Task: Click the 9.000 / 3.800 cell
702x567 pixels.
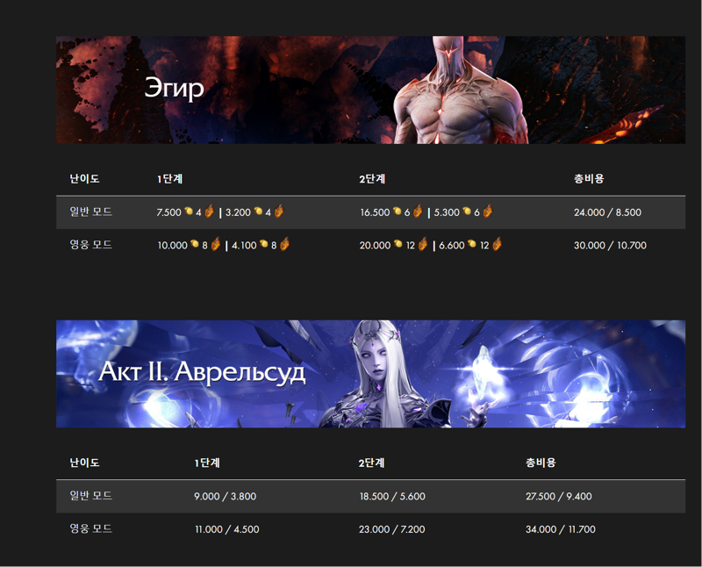Action: (x=226, y=496)
